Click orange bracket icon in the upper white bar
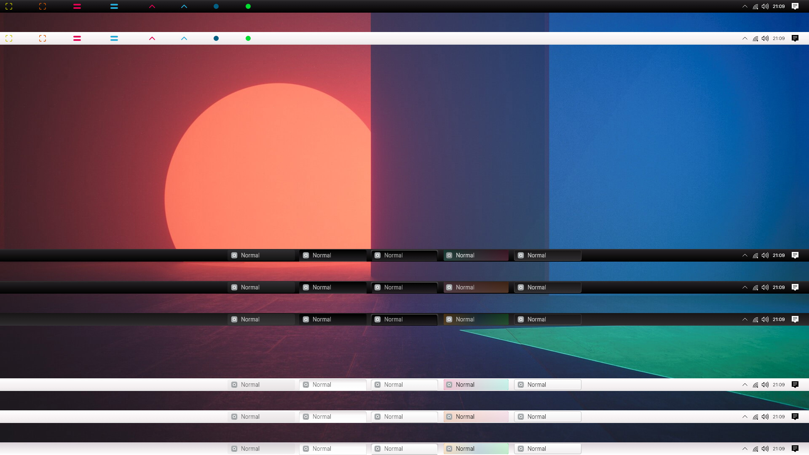 pos(43,38)
